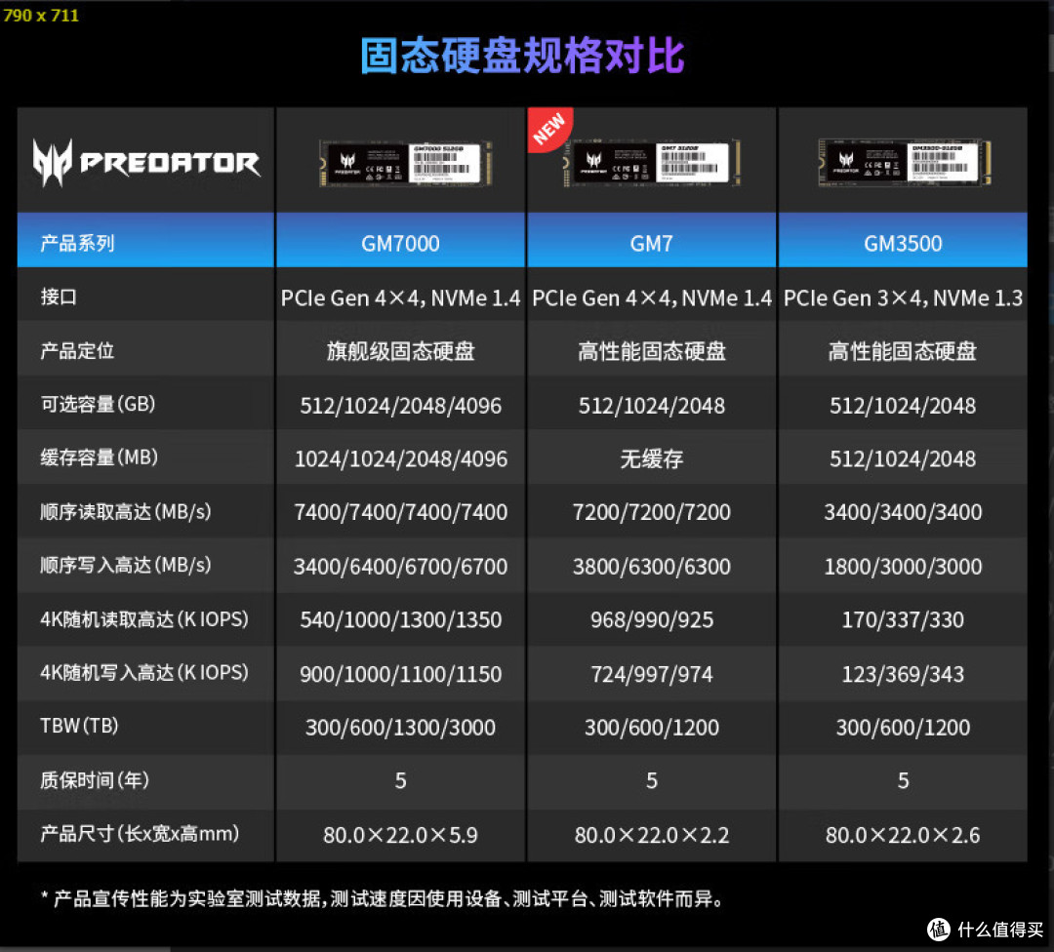Open the GM3500 product thumbnail

coord(903,164)
